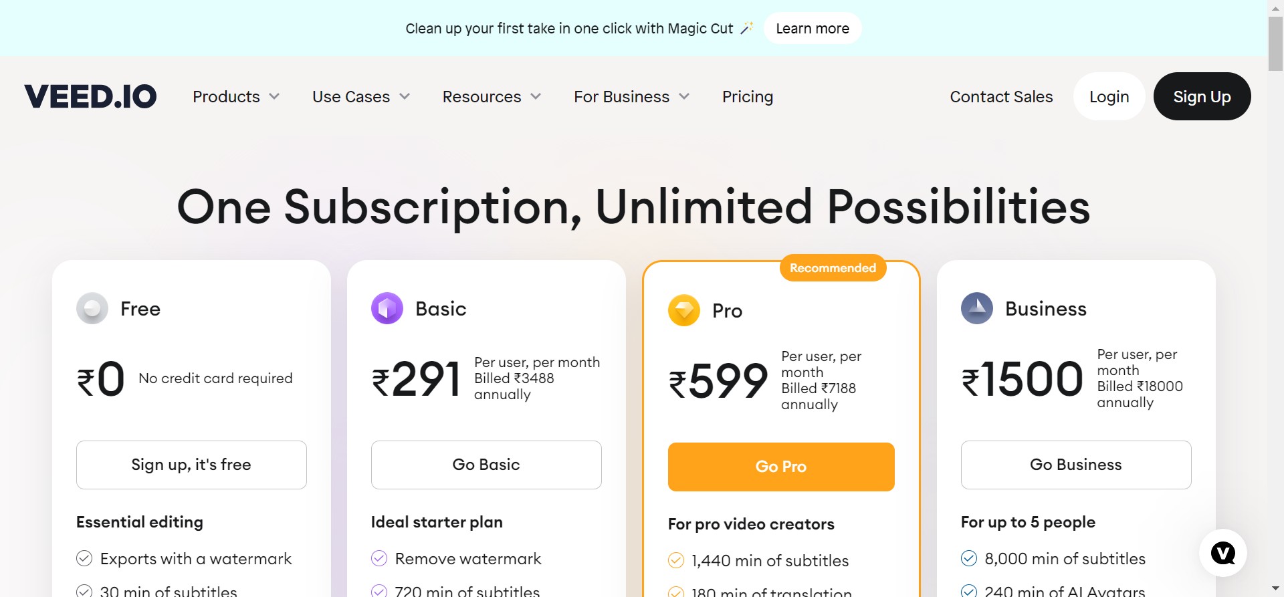Click the checkmark beside Remove watermark
The image size is (1284, 597).
pos(379,558)
